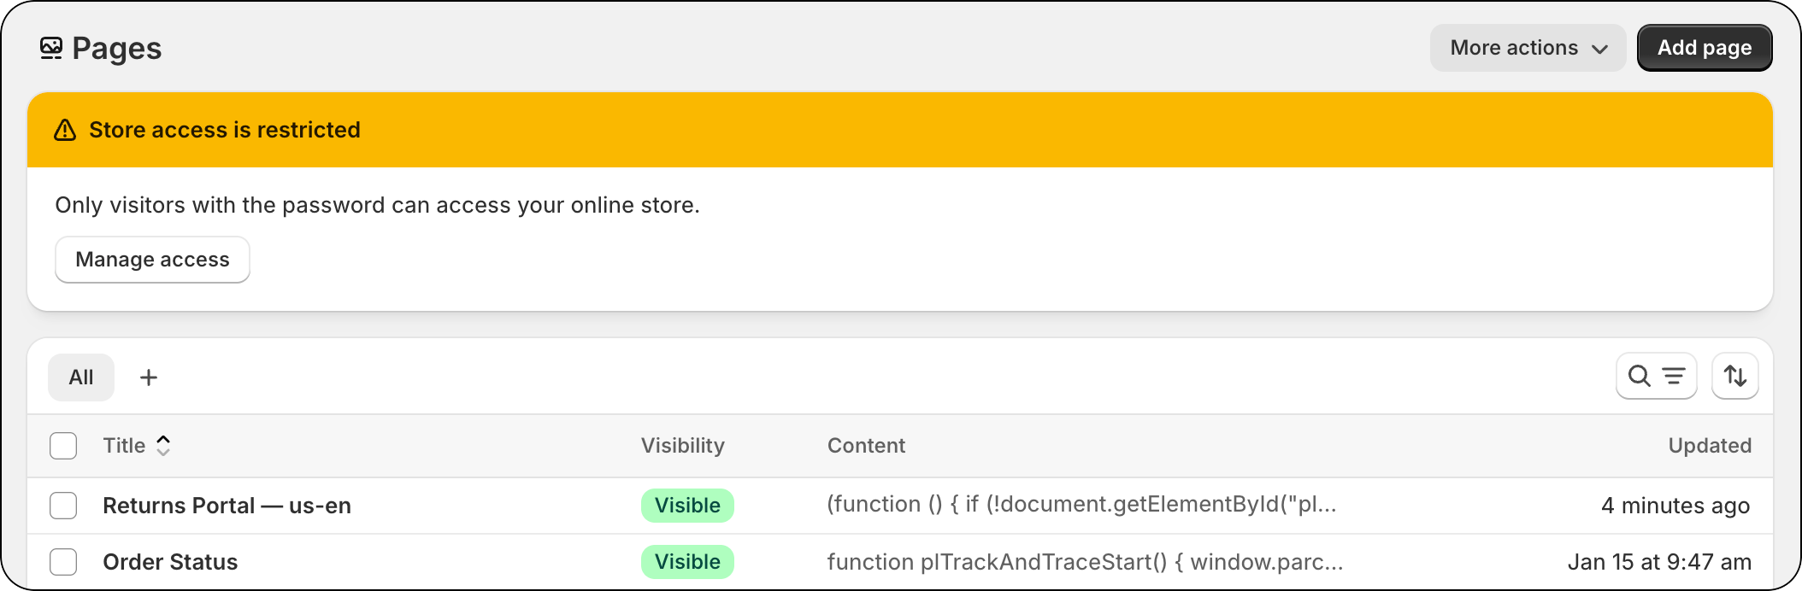1802x591 pixels.
Task: Click the Manage access button
Action: click(152, 259)
